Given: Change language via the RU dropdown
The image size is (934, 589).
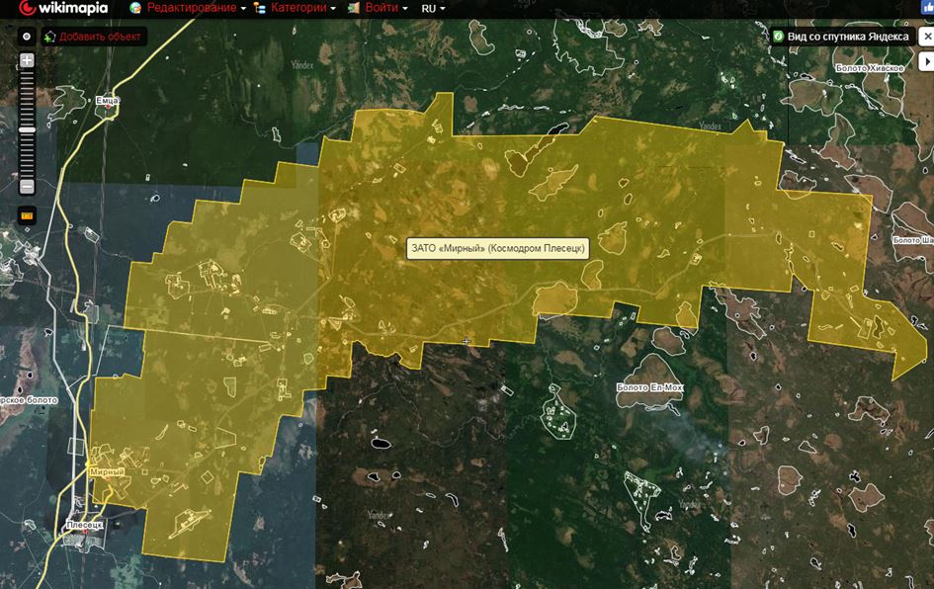Looking at the screenshot, I should 433,8.
